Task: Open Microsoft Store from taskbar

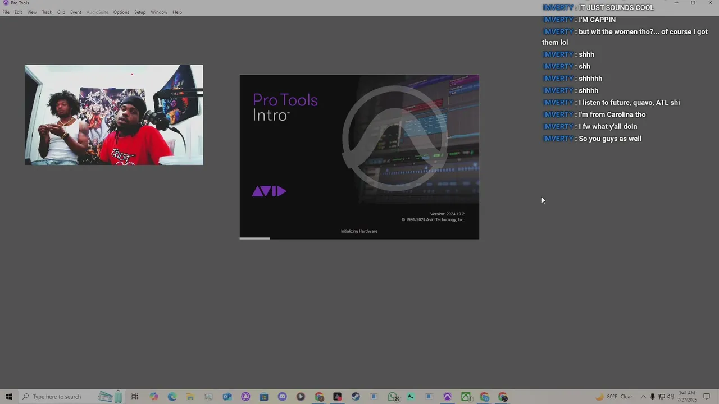Action: (264, 397)
